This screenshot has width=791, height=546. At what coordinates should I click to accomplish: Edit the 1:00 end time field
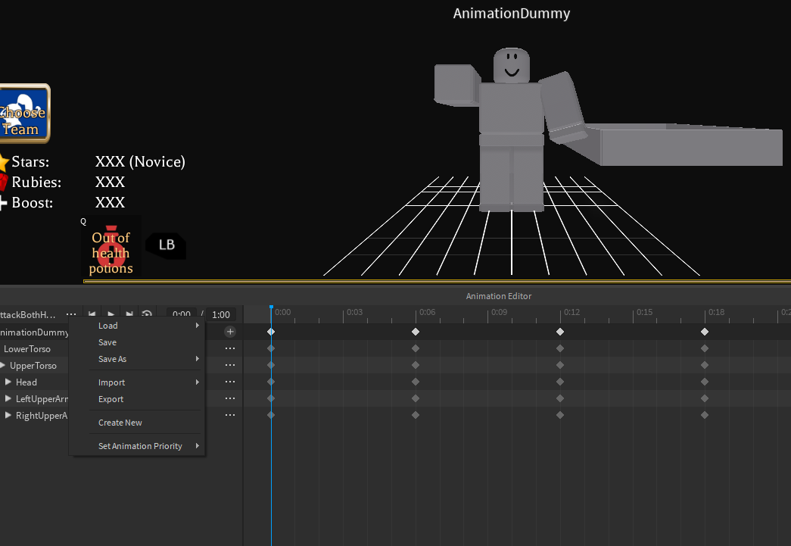click(x=220, y=314)
